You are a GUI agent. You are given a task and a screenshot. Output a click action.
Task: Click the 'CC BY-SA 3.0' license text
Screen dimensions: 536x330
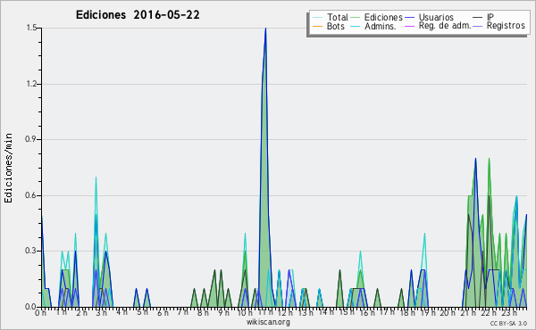coord(508,323)
